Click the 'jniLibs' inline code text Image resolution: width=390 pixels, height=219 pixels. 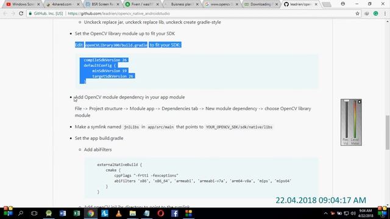(132, 127)
